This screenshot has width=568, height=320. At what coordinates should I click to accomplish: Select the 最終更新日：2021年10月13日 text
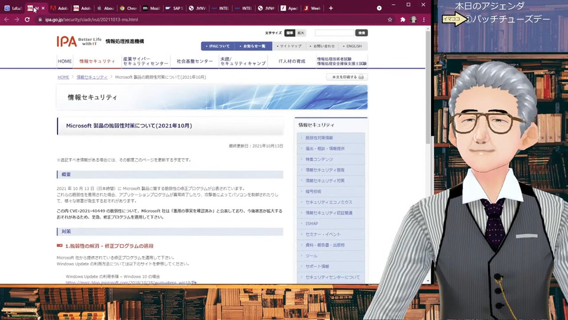256,146
